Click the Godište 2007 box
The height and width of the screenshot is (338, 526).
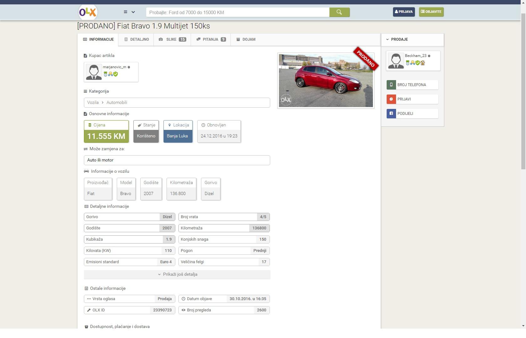pos(151,189)
